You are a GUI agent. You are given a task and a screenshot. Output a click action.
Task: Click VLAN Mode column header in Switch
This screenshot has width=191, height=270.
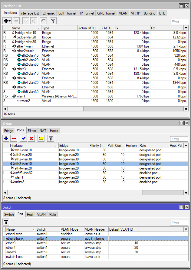[72, 229]
